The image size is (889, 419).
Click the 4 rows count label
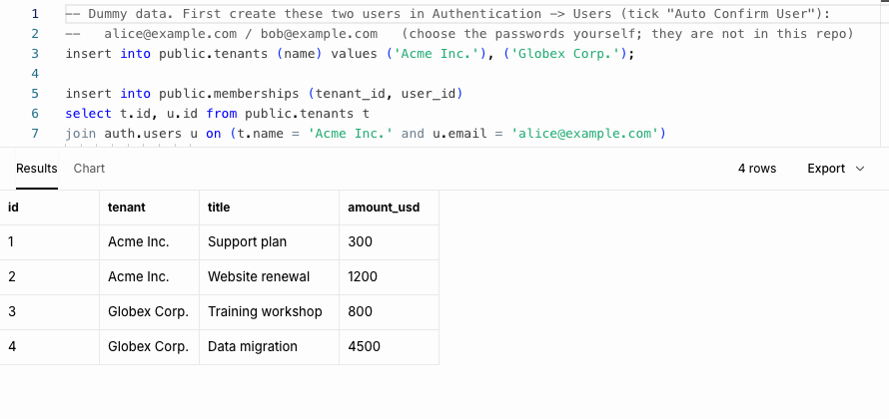(757, 169)
